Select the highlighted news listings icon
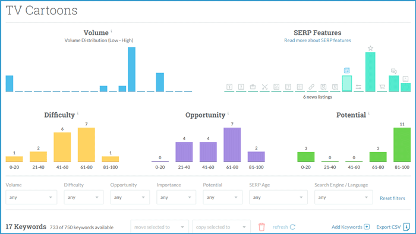Screen dimensions: 416x234 [346, 70]
